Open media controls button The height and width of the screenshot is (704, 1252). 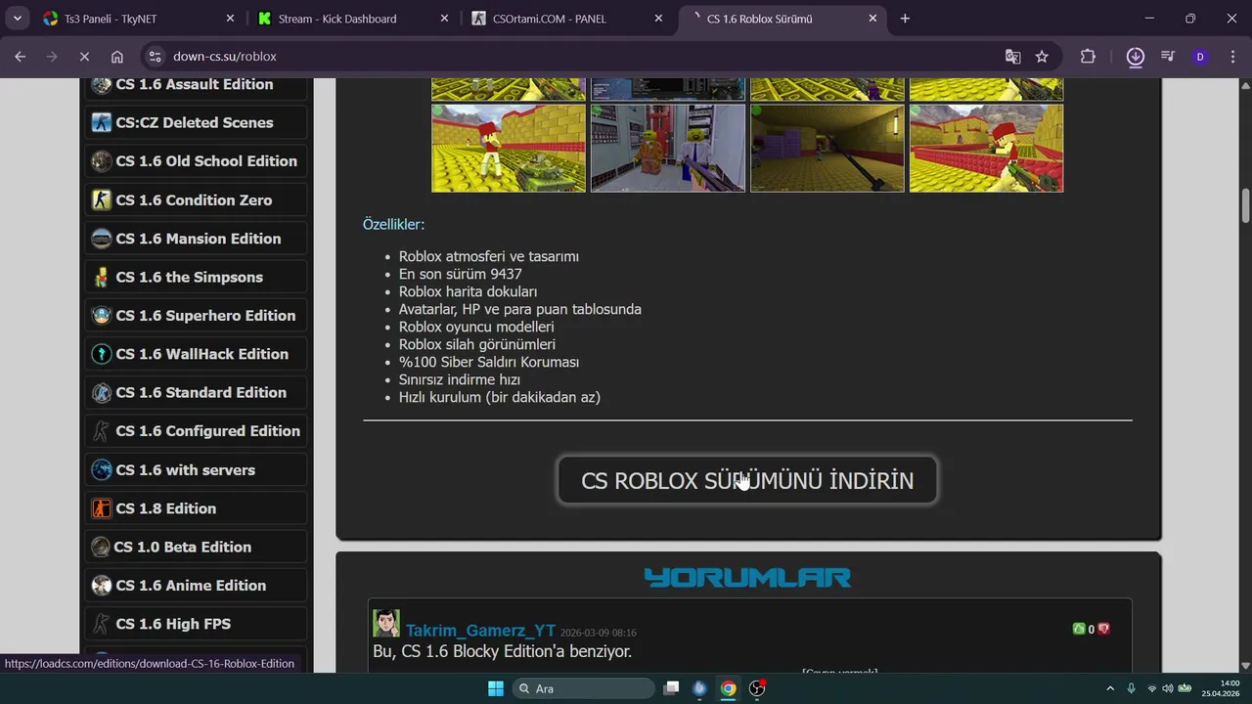pos(1167,57)
